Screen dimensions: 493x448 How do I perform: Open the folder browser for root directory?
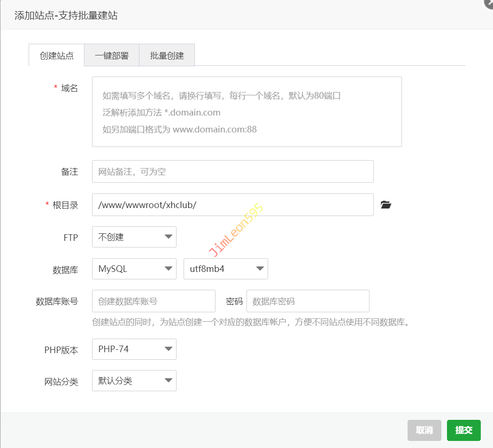(x=385, y=205)
